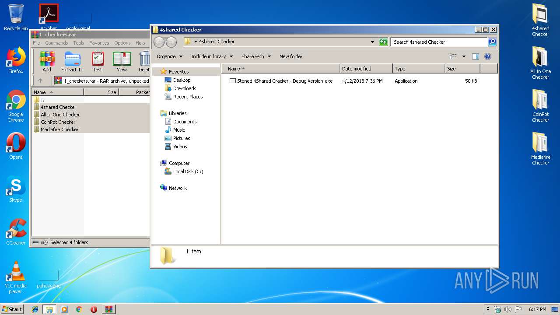Click the search magnifier icon in Explorer
560x315 pixels.
pyautogui.click(x=492, y=42)
